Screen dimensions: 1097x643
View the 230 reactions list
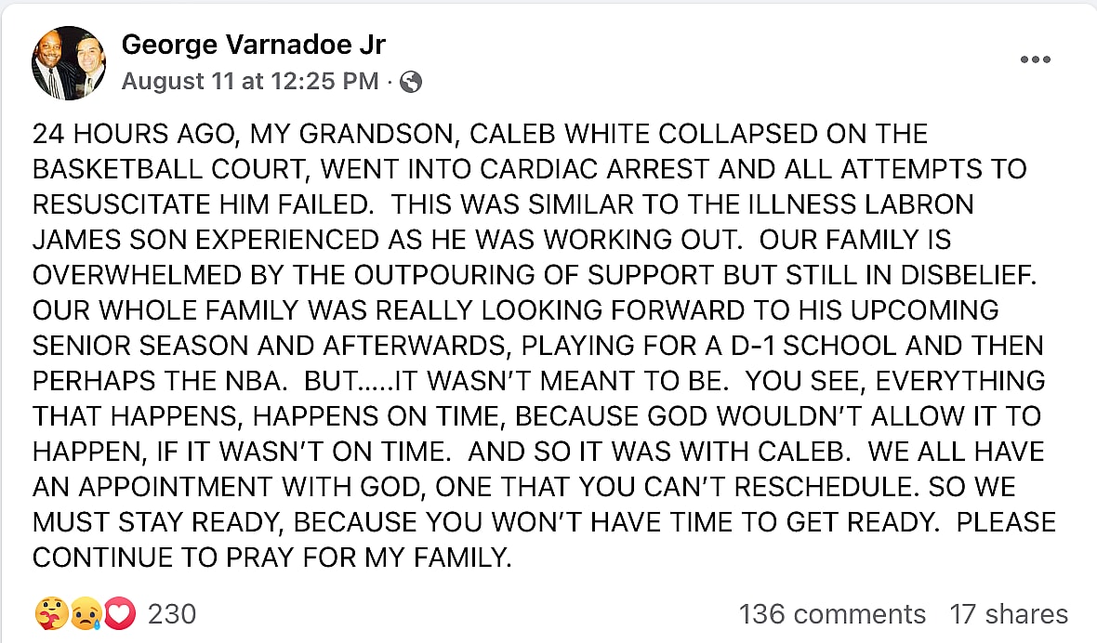pyautogui.click(x=172, y=614)
